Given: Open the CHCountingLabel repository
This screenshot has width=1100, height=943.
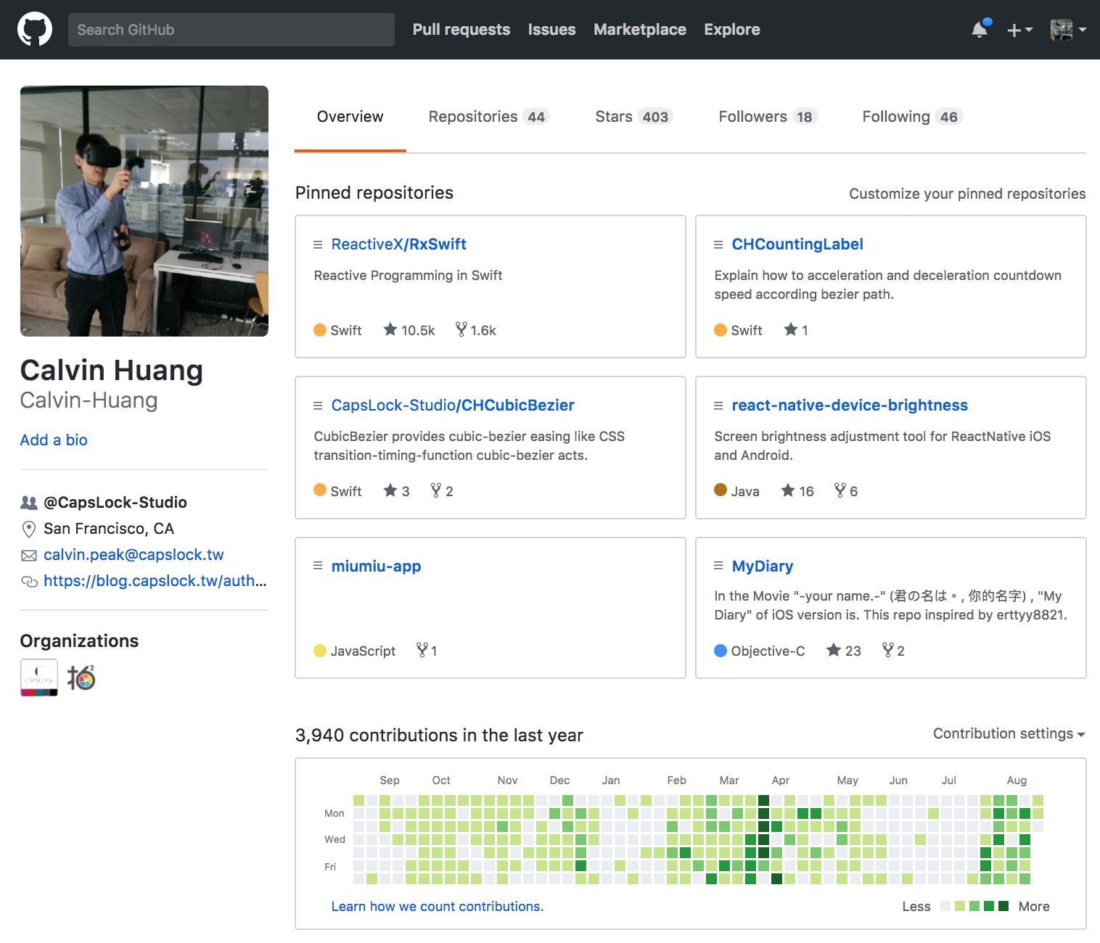Looking at the screenshot, I should (797, 244).
